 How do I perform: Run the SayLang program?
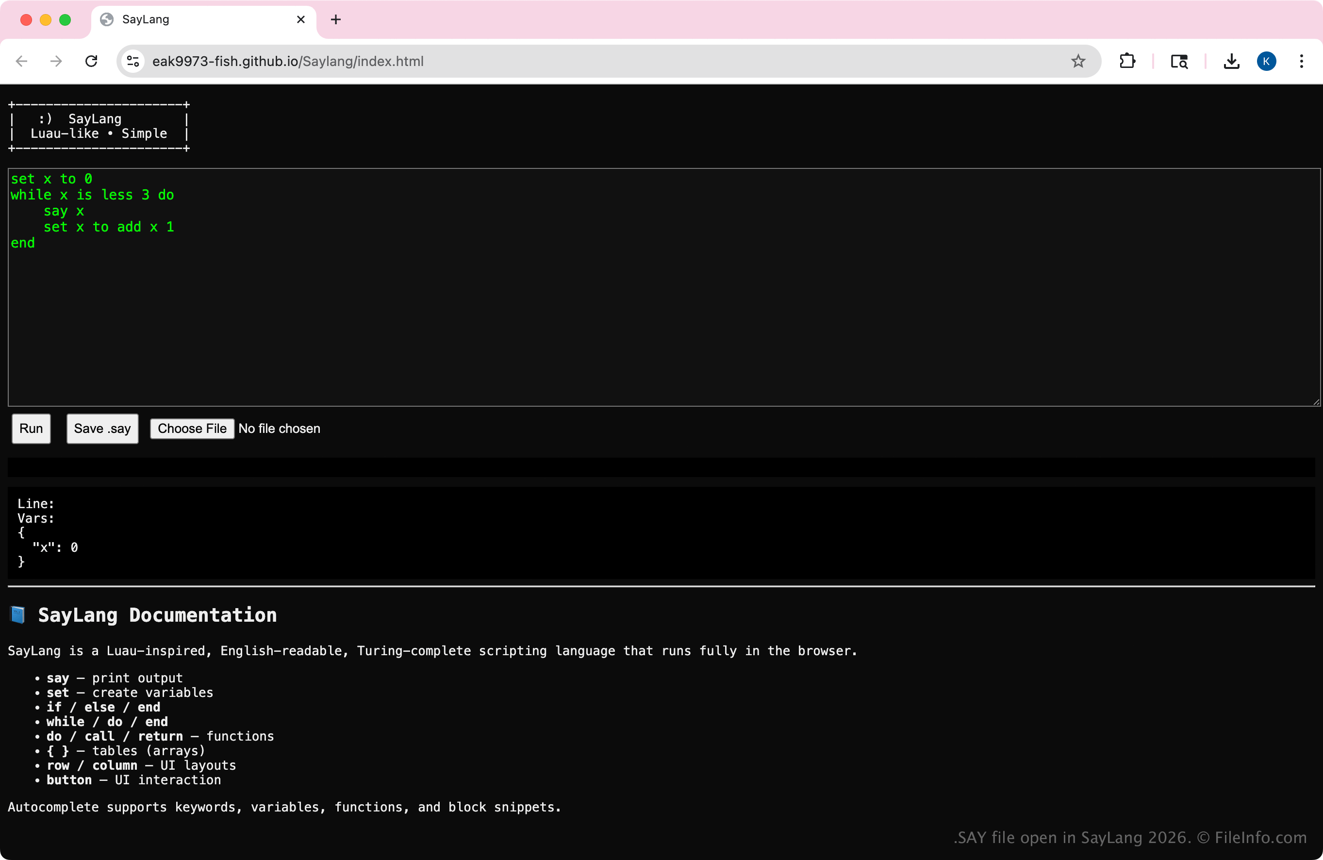pos(31,429)
